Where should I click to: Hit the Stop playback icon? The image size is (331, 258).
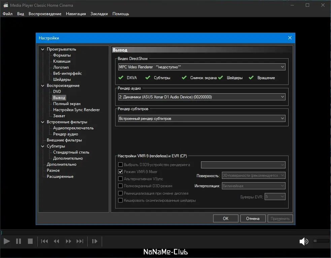30,241
